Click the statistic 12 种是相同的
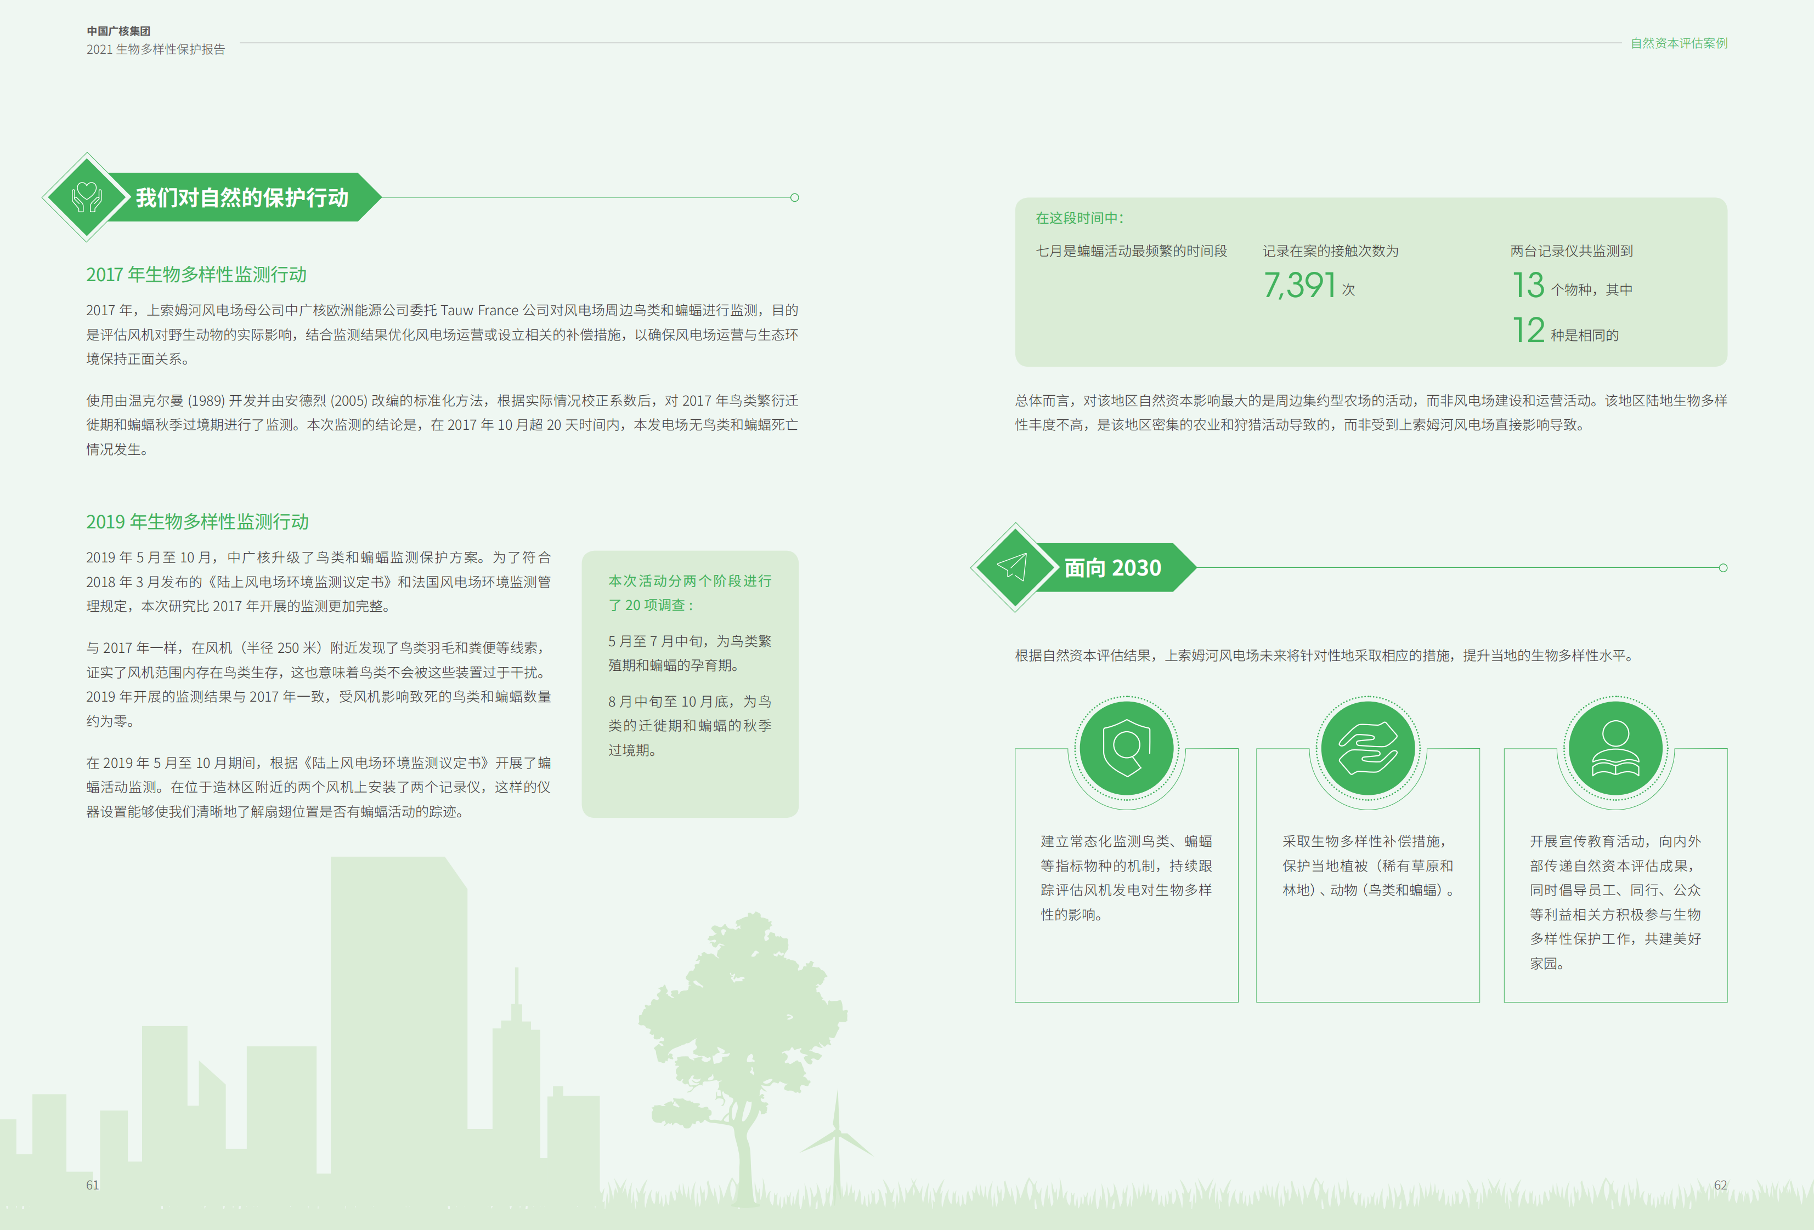 tap(1565, 330)
